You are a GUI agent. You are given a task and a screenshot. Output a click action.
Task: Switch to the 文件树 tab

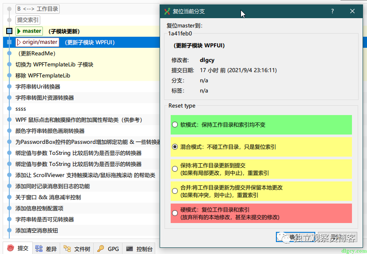77,249
